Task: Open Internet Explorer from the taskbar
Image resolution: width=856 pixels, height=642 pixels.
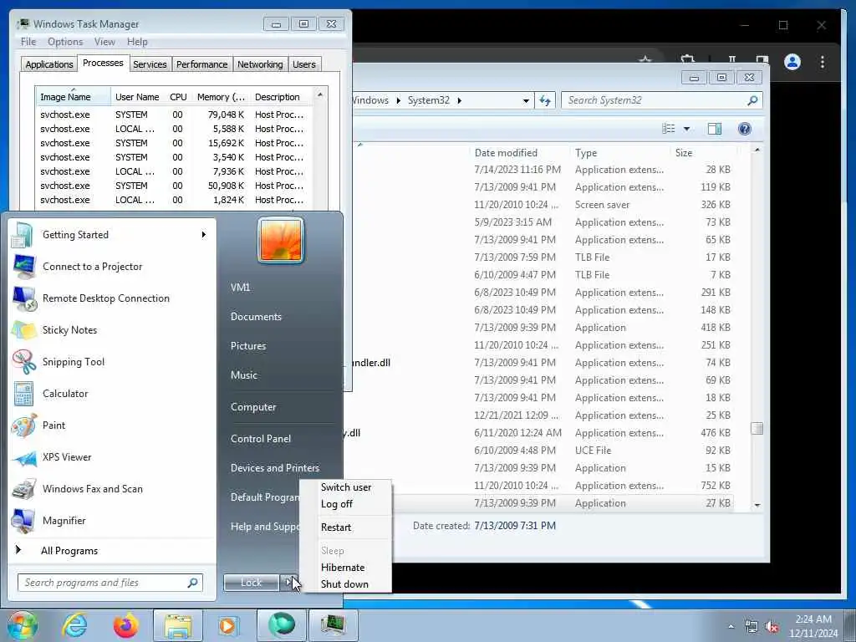Action: [74, 625]
